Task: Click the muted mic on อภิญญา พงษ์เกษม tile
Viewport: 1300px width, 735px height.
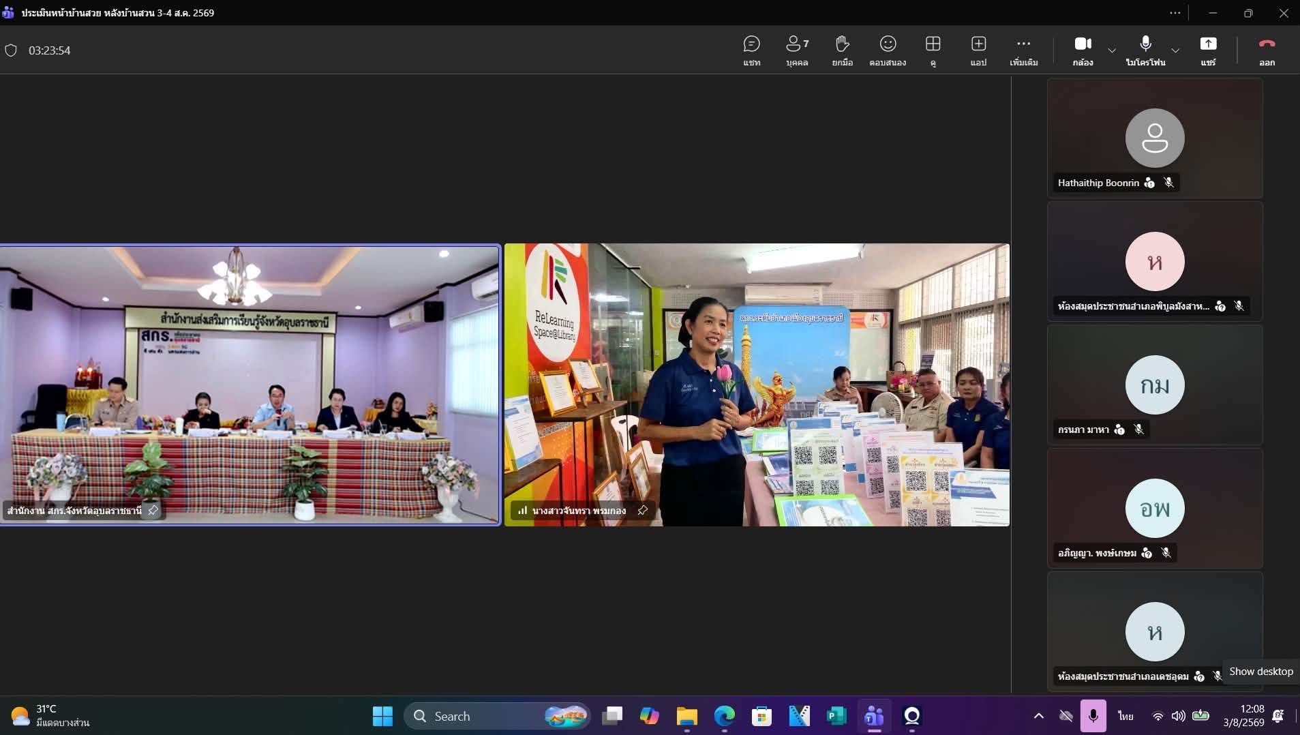Action: click(x=1166, y=553)
